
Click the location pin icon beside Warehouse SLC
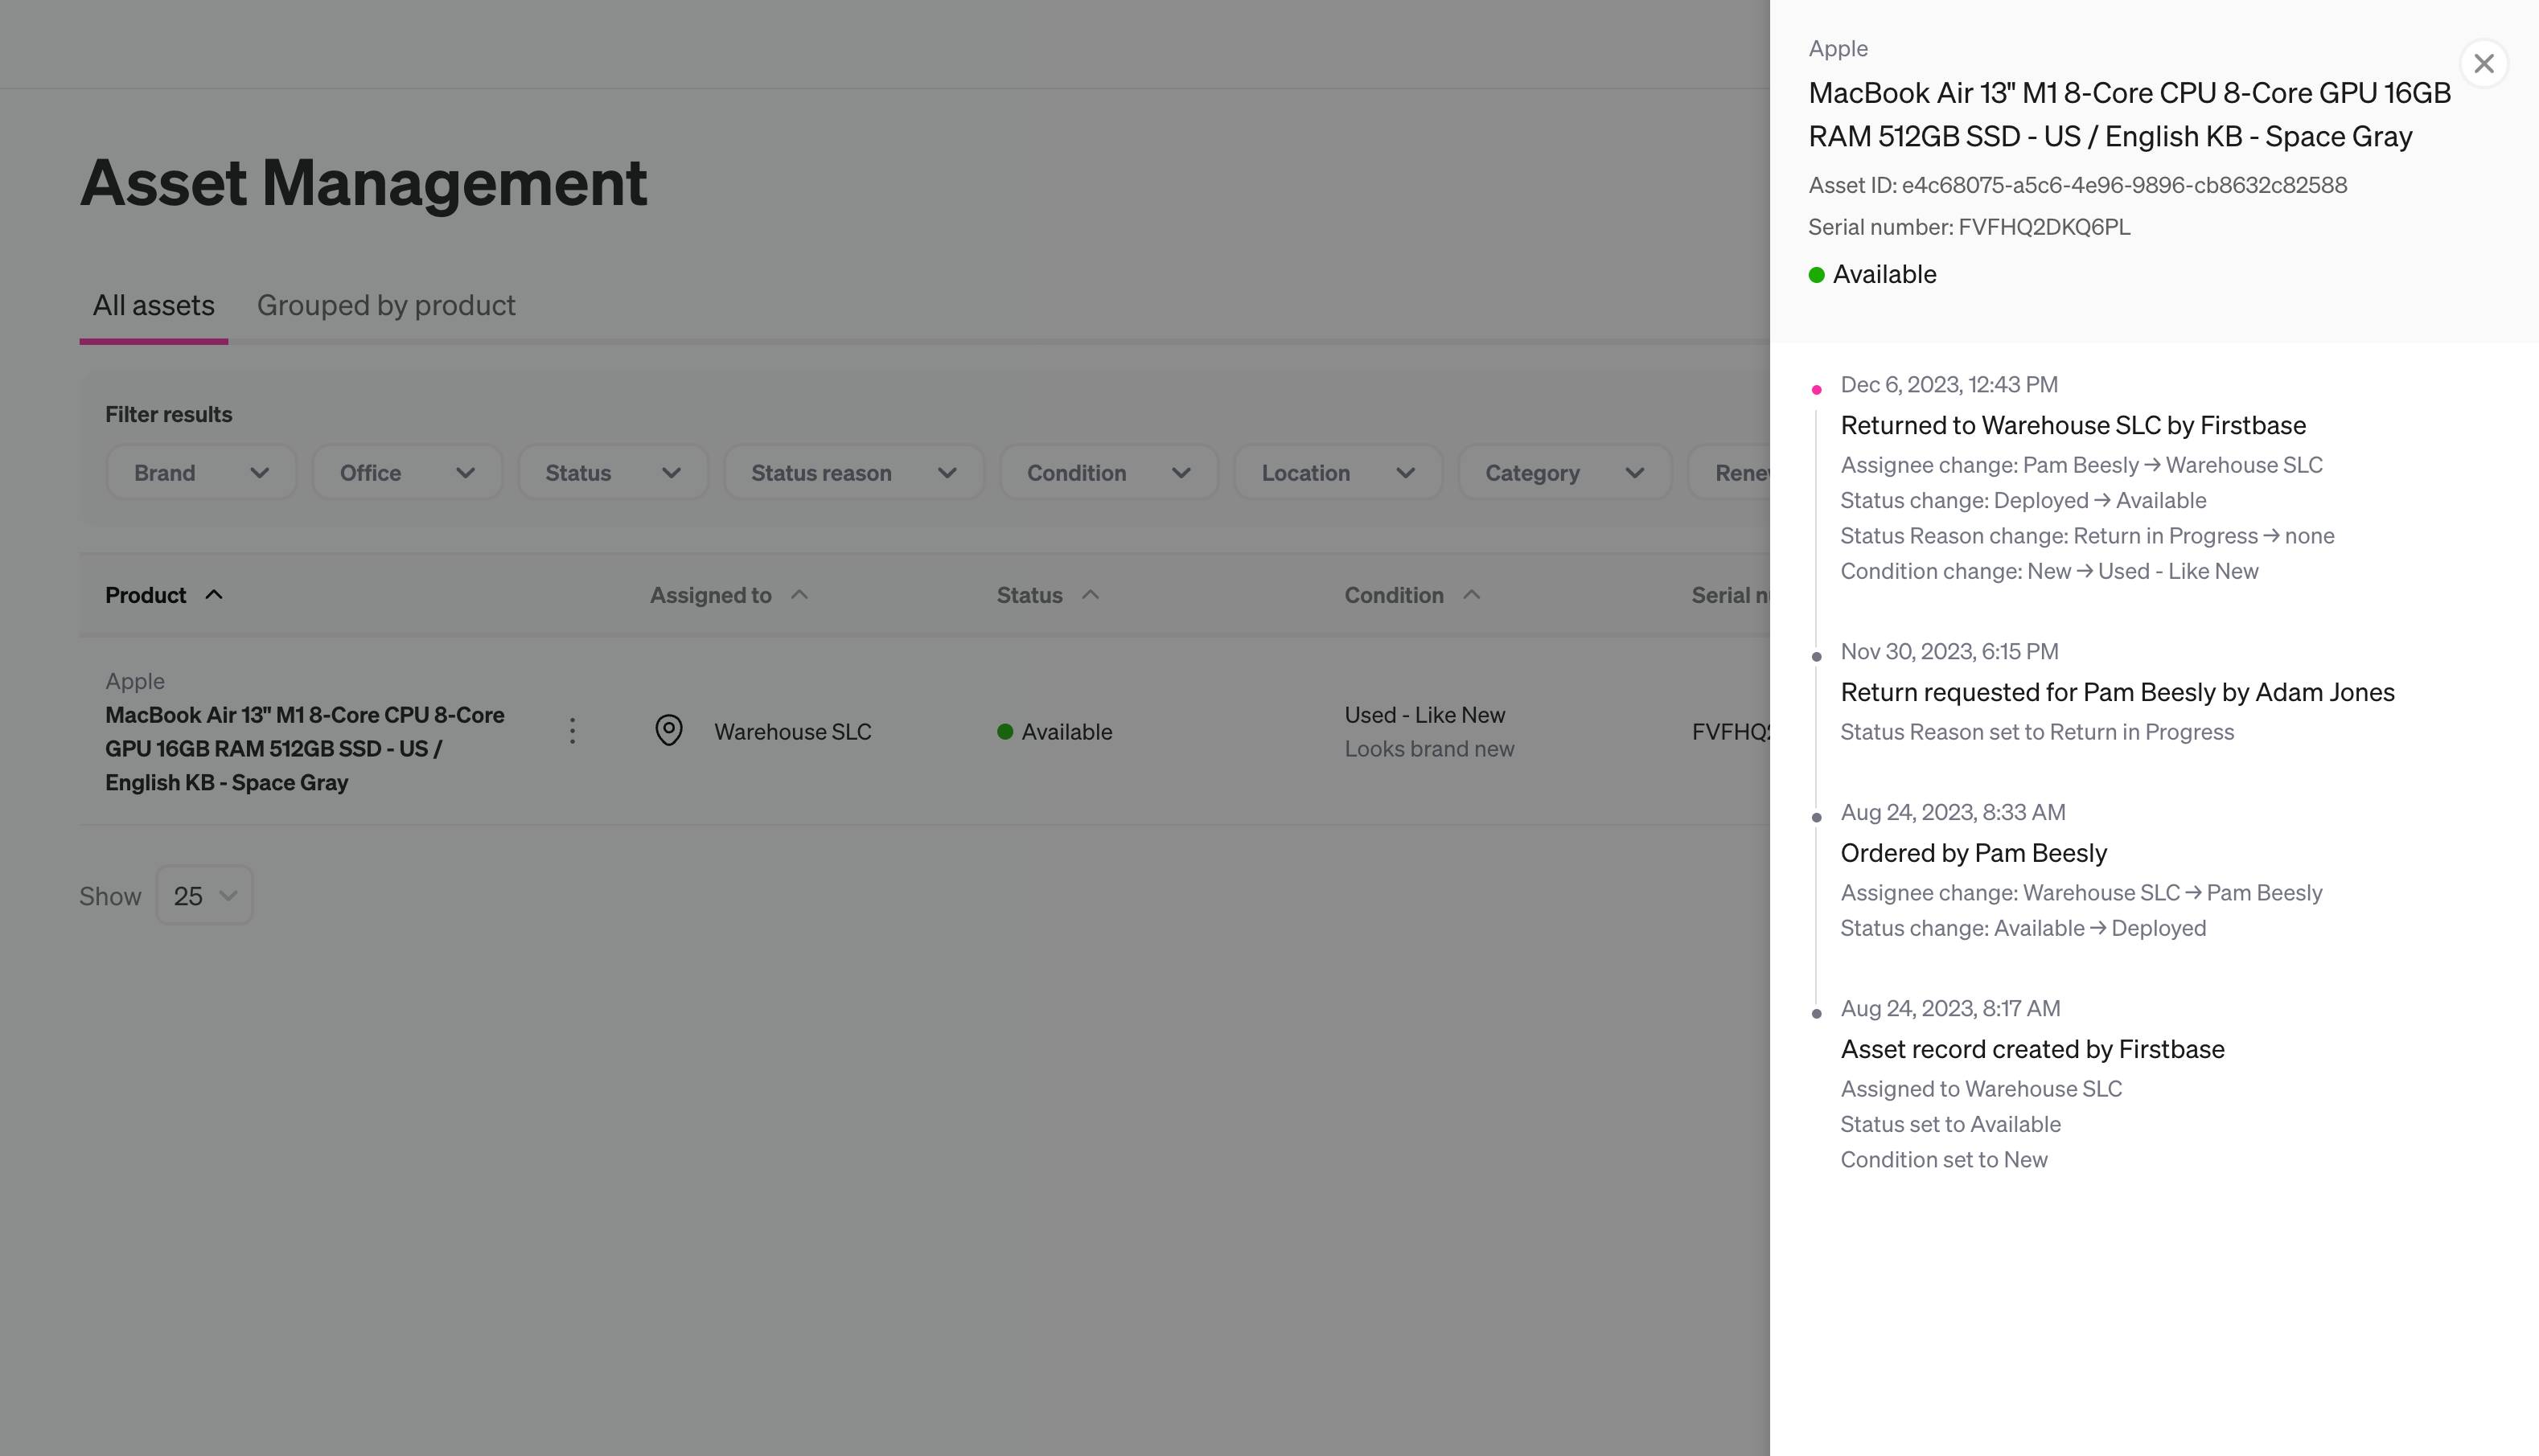click(x=669, y=731)
